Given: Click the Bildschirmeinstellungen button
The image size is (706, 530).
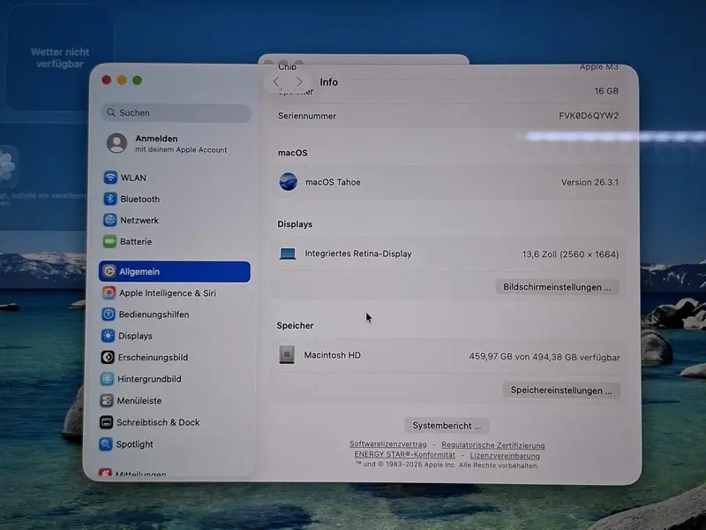Looking at the screenshot, I should click(558, 287).
